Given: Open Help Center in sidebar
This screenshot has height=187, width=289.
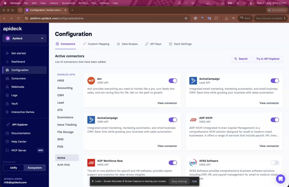Looking at the screenshot, I should 19,142.
